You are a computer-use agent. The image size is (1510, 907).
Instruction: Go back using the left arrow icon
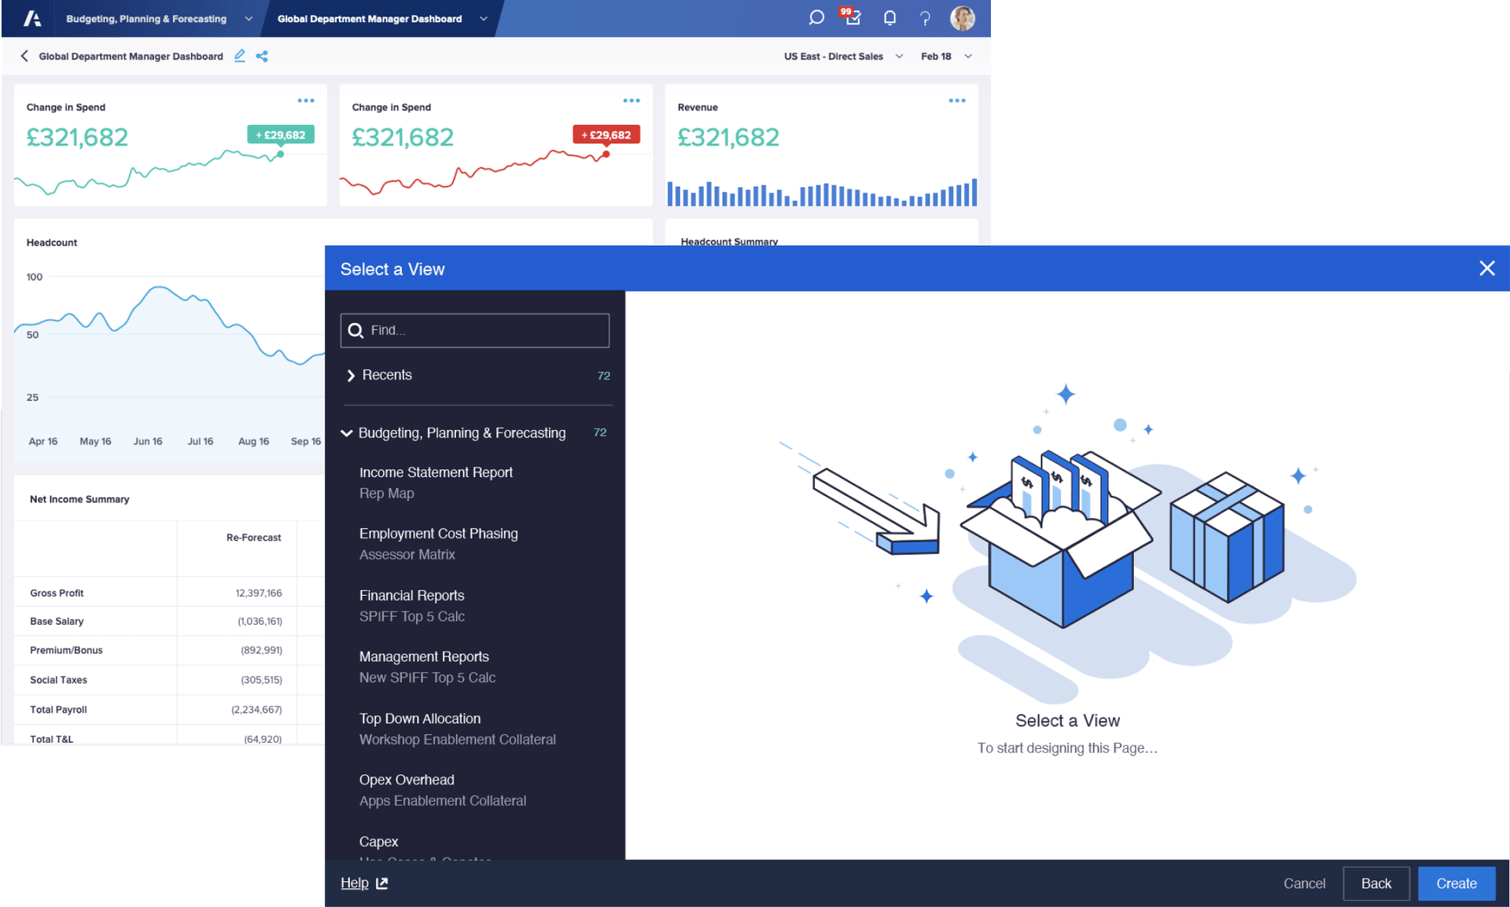point(24,56)
